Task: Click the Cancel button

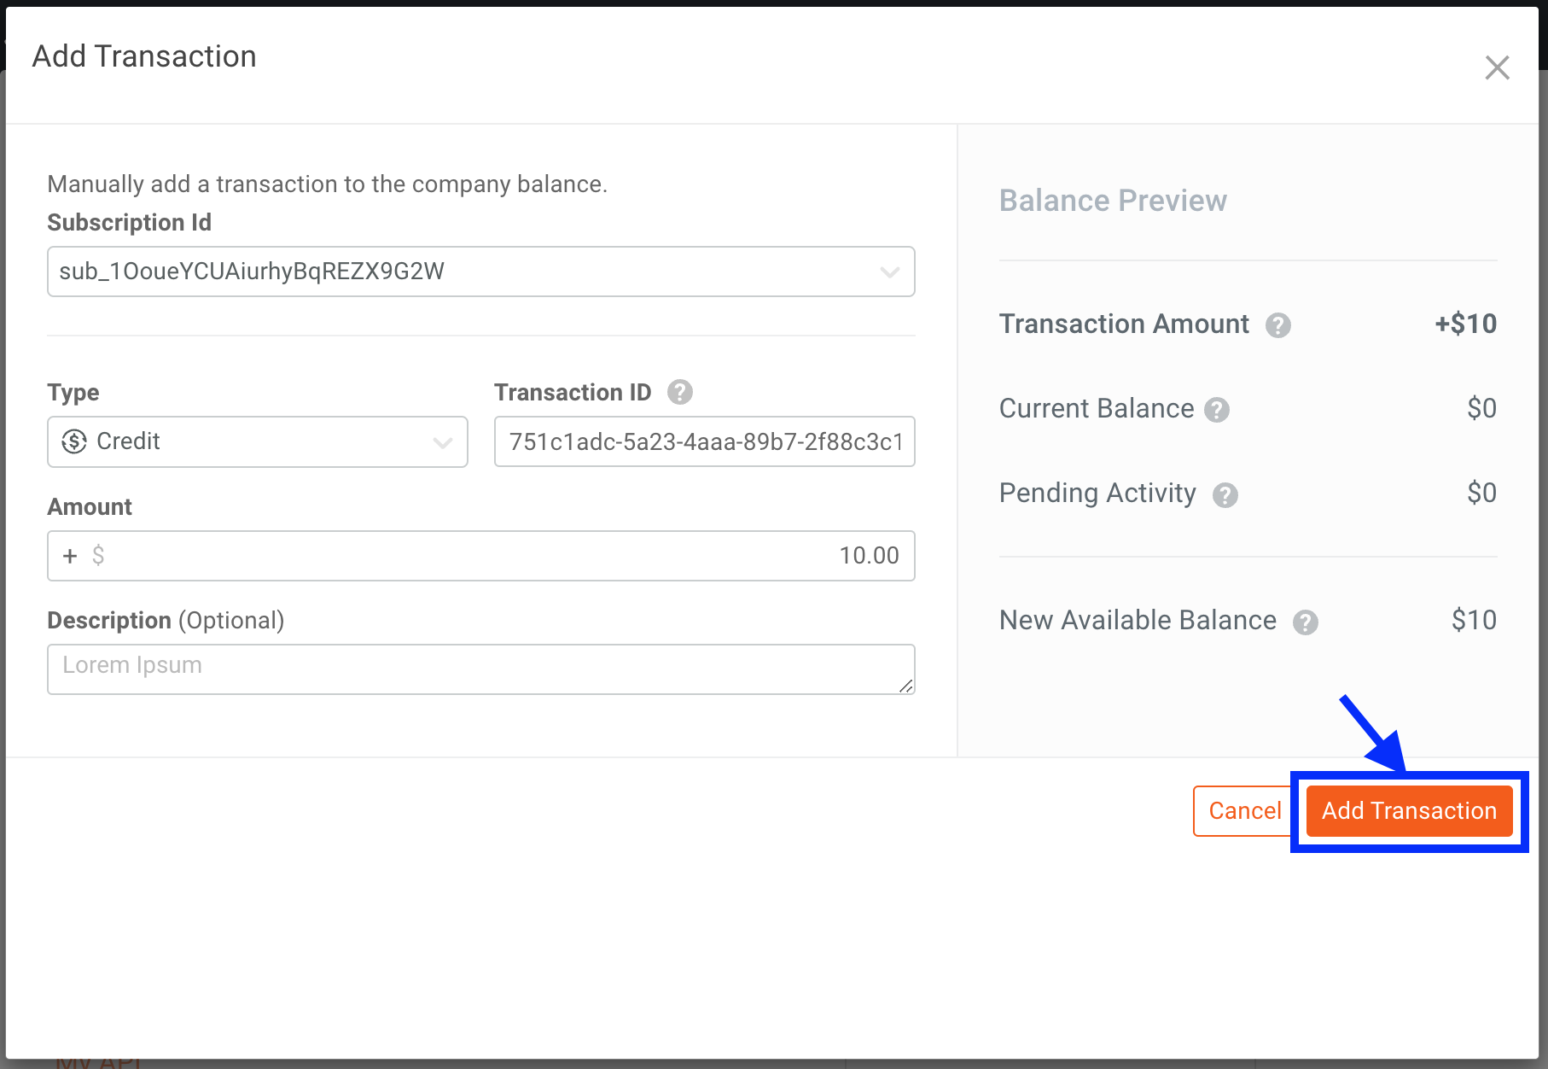Action: tap(1243, 811)
